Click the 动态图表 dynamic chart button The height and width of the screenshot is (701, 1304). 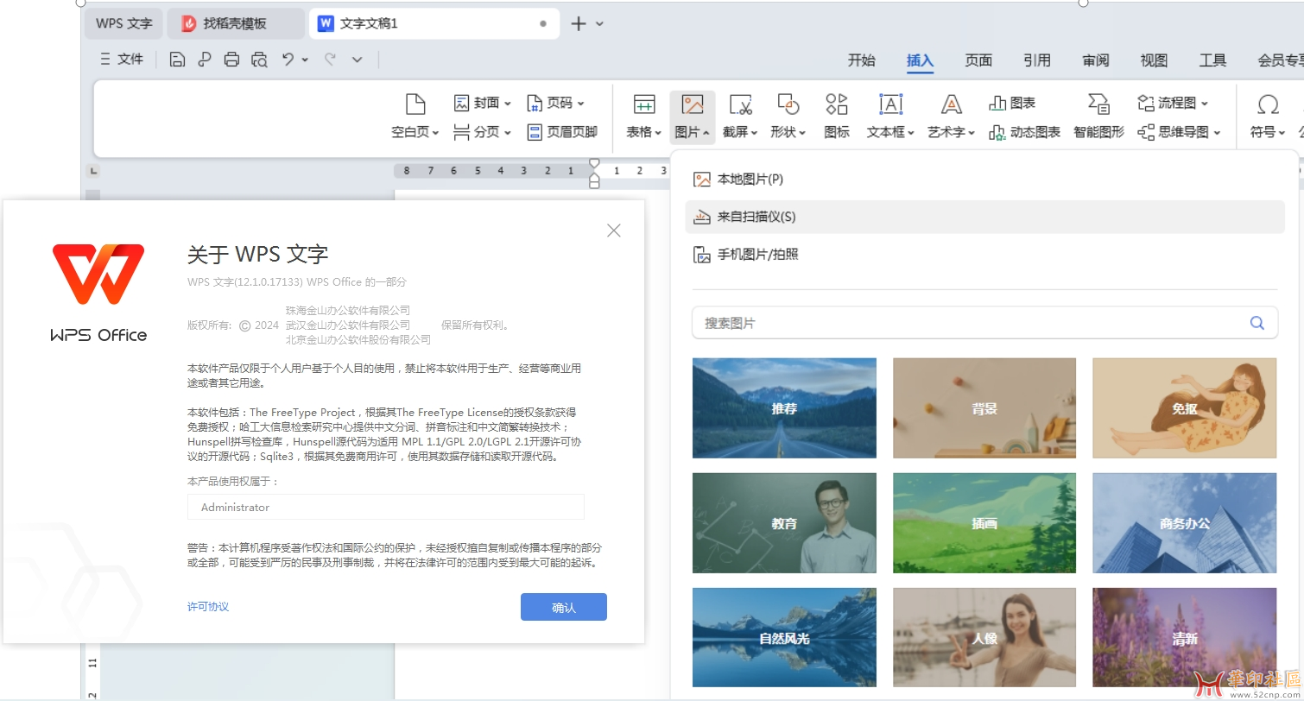pyautogui.click(x=1024, y=132)
